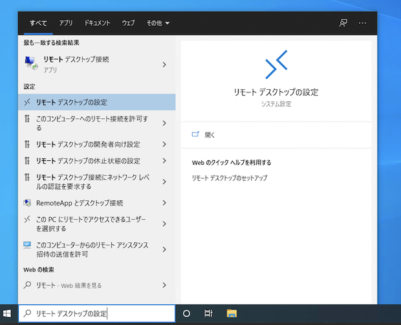Open the その他 dropdown menu
This screenshot has width=401, height=325.
coord(158,23)
